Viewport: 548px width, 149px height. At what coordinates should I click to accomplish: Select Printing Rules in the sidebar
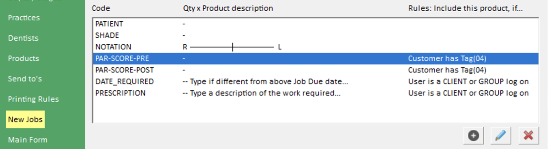(33, 99)
